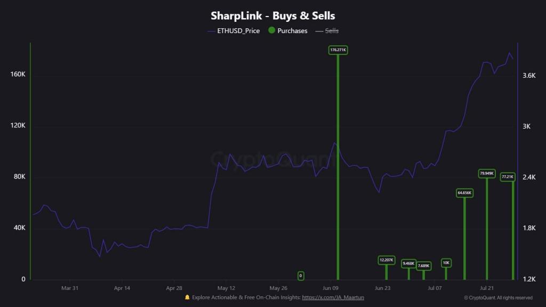
Task: Select the 77.21K purchase marker
Action: 508,176
